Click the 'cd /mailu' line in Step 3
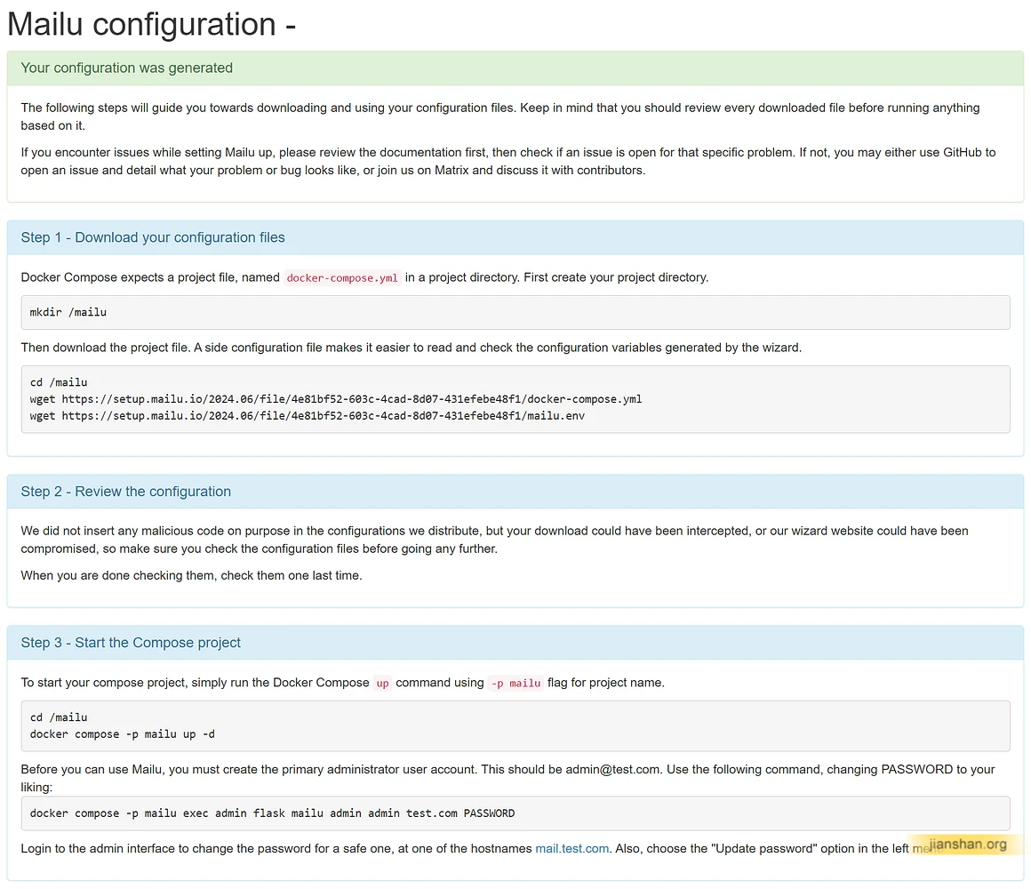Screen dimensions: 1031x889 pos(59,717)
